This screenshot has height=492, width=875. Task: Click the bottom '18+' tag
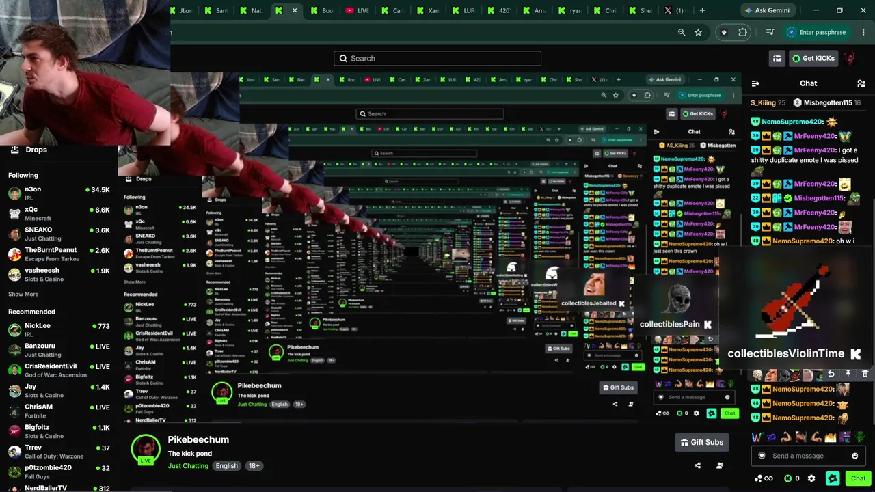254,466
